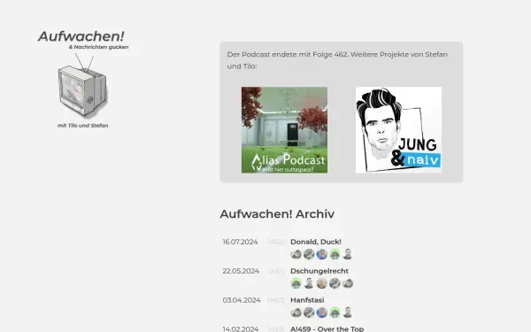Click the date 16.07.2024
531x332 pixels.
240,242
